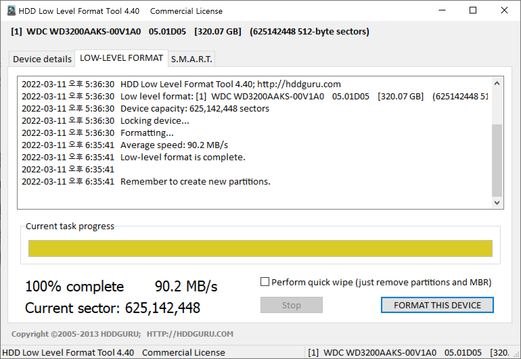This screenshot has width=521, height=359.
Task: Open the S.M.A.R.T. tab
Action: coord(191,59)
